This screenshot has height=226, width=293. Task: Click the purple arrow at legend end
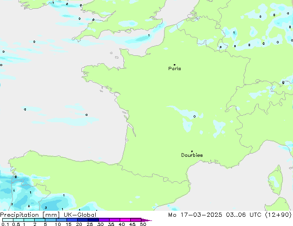point(146,220)
